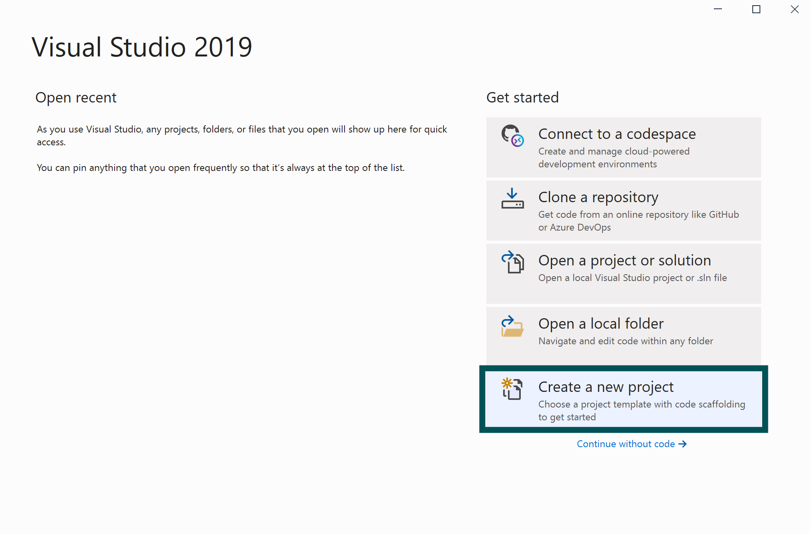The height and width of the screenshot is (534, 810).
Task: Start Create a new project
Action: 623,399
